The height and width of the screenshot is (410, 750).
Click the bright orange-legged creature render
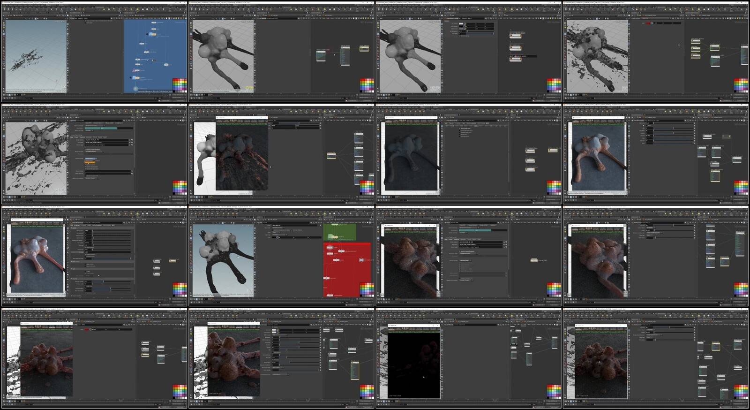pos(597,157)
